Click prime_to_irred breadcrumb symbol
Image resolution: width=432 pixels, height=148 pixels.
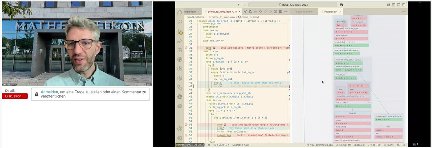(248, 17)
